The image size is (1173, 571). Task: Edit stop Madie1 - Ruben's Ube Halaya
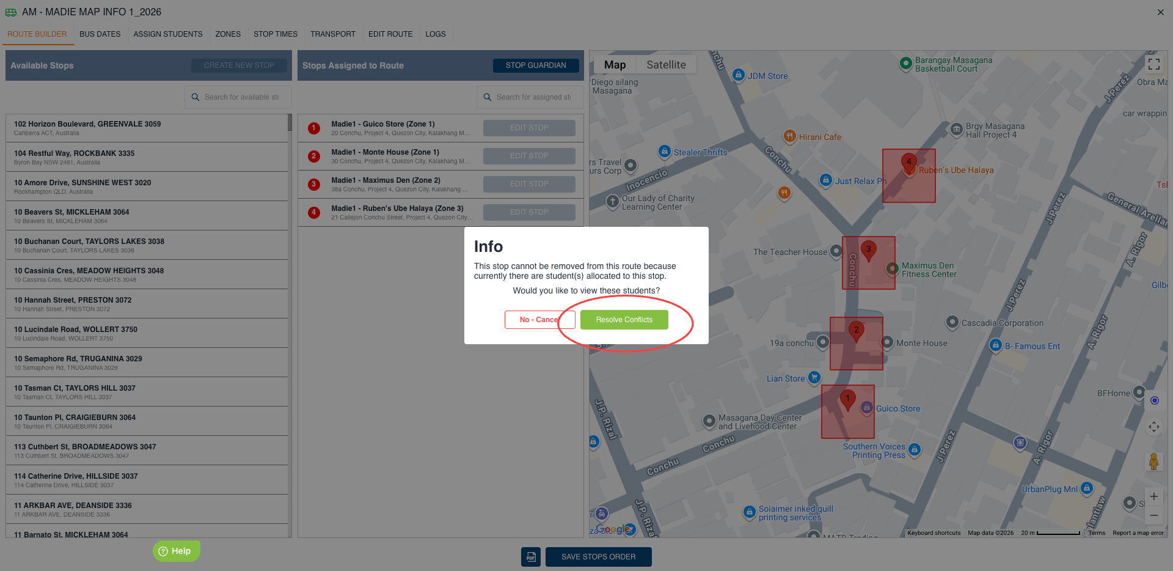coord(529,212)
